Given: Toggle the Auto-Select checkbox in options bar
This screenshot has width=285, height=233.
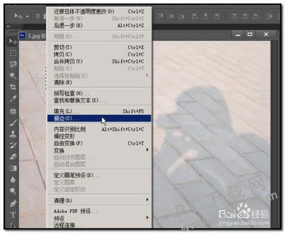Looking at the screenshot, I should 37,16.
